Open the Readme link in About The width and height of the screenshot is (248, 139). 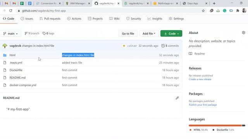coord(197,54)
